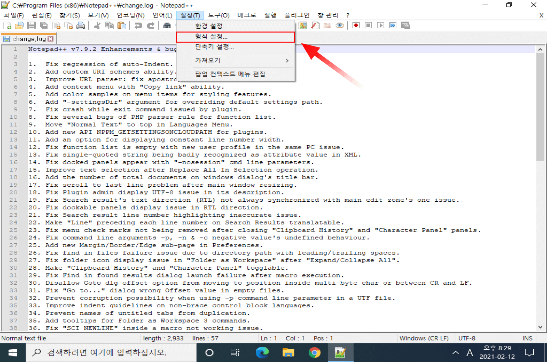The width and height of the screenshot is (547, 362).
Task: Start macro recording with the red dot icon
Action: coord(356,26)
